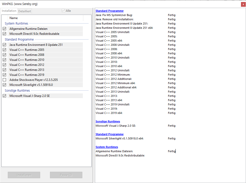The width and height of the screenshot is (246, 183).
Task: Select the Visual C++ Runtimes 2010 row
Action: tap(45, 60)
